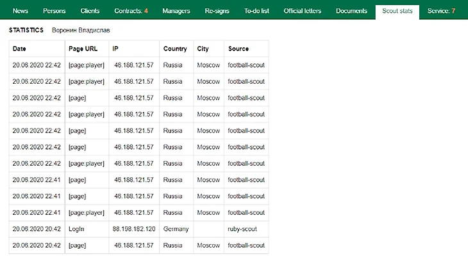Click the City column header
The image size is (468, 259).
[x=203, y=49]
